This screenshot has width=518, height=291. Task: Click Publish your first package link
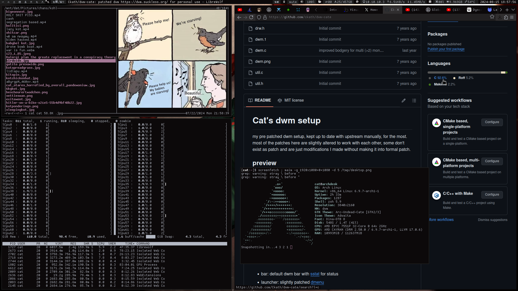pos(446,49)
